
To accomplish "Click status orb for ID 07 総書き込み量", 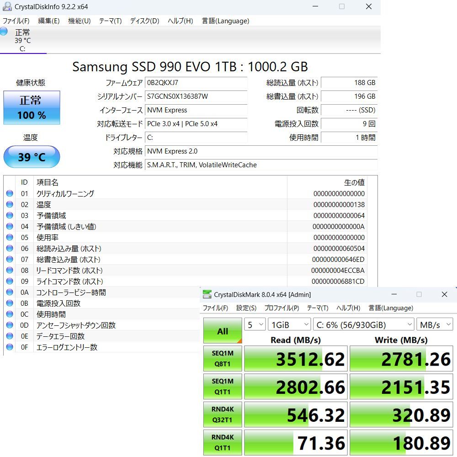I will tap(10, 259).
